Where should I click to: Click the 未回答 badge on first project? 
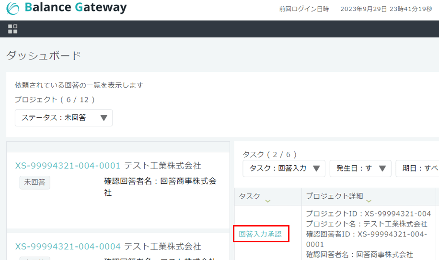pos(35,182)
